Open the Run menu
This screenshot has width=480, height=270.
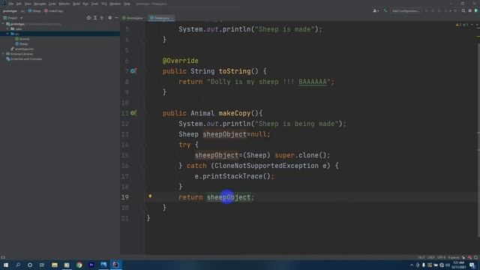85,4
